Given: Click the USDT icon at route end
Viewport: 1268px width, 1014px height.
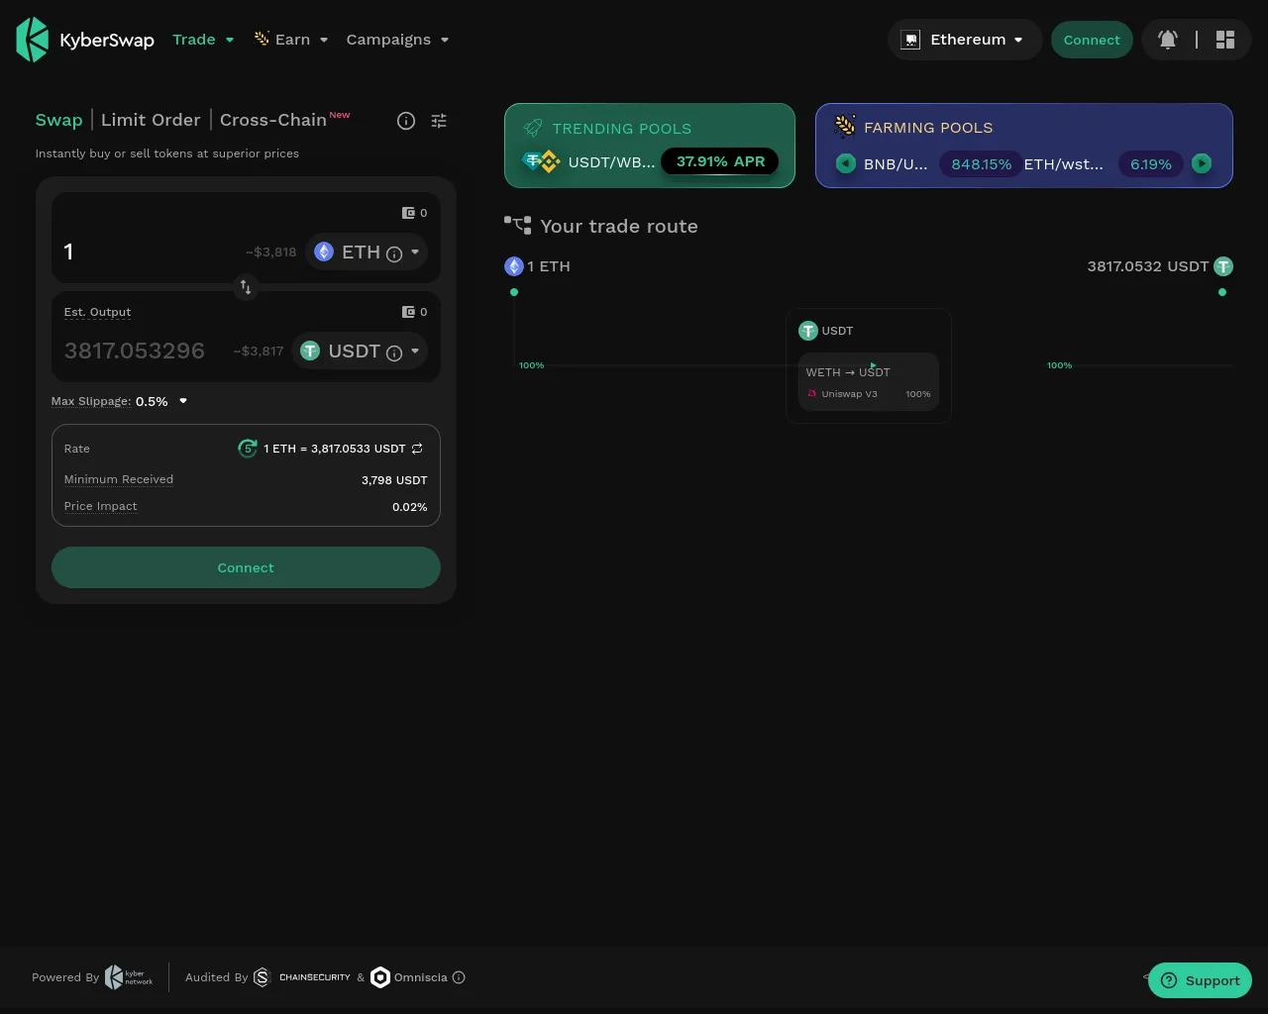Looking at the screenshot, I should click(x=1223, y=266).
